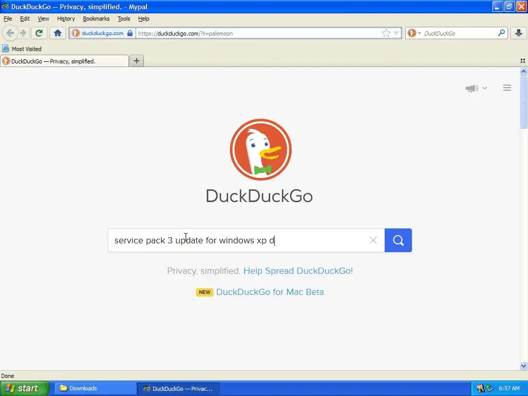Click the Done status bar text

(7, 376)
